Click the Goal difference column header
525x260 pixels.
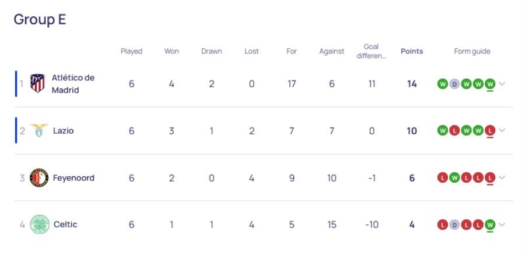[372, 51]
